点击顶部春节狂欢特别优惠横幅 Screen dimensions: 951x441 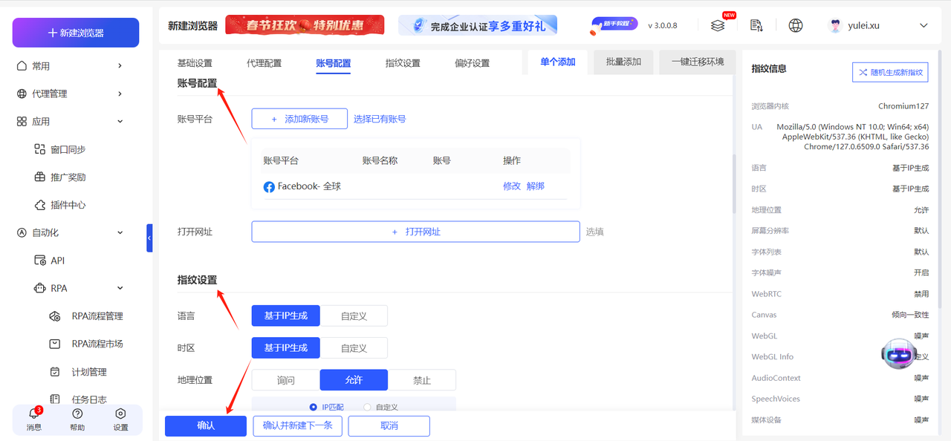[305, 24]
